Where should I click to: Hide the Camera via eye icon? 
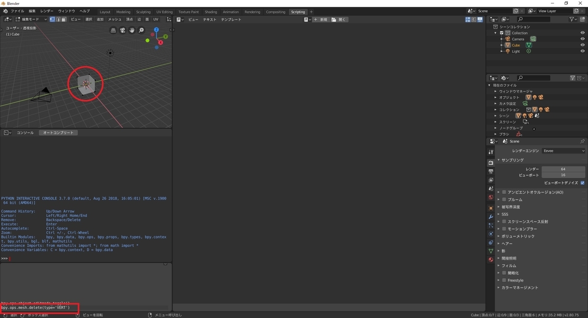click(x=583, y=39)
